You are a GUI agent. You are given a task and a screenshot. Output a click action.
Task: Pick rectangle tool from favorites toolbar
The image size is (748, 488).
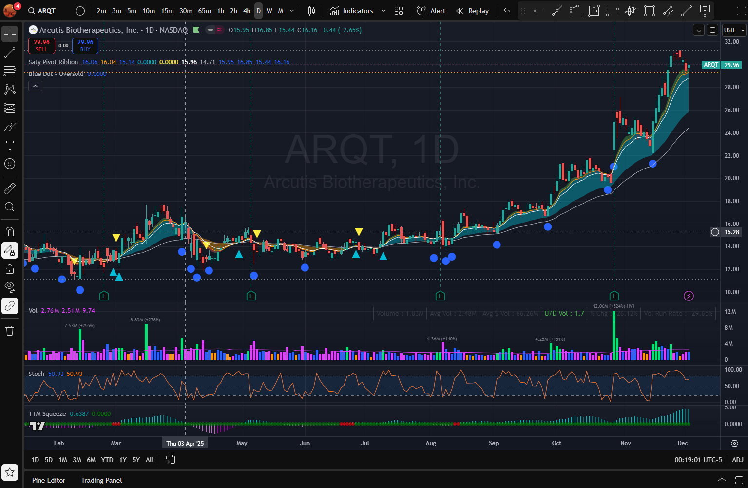[650, 11]
